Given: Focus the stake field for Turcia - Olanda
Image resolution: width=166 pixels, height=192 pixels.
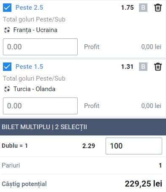Looking at the screenshot, I should [x=40, y=106].
